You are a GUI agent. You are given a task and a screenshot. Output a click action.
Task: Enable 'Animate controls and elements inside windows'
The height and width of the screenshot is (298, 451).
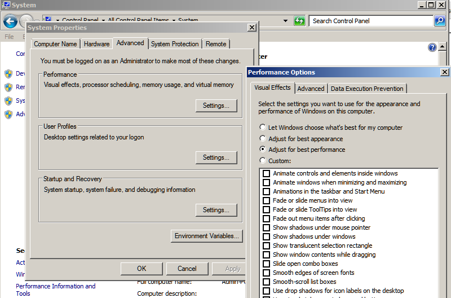click(266, 173)
